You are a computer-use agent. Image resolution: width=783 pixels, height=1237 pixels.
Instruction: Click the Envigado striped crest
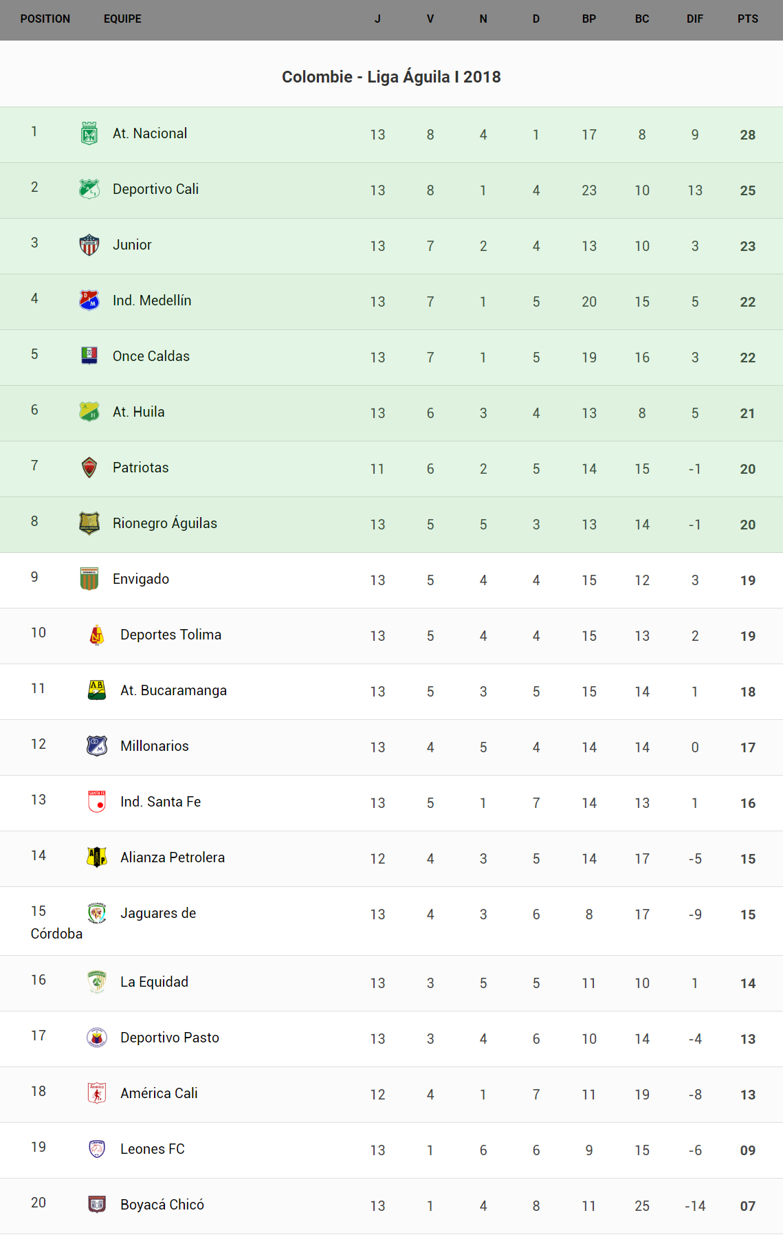(89, 579)
